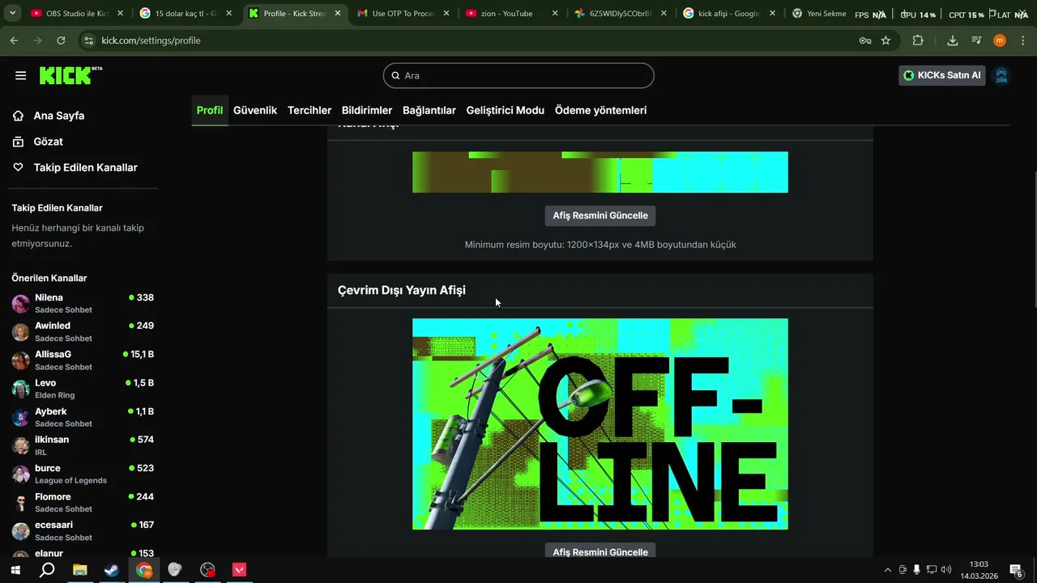The image size is (1037, 583).
Task: Open the Valorant taskbar icon
Action: click(239, 570)
